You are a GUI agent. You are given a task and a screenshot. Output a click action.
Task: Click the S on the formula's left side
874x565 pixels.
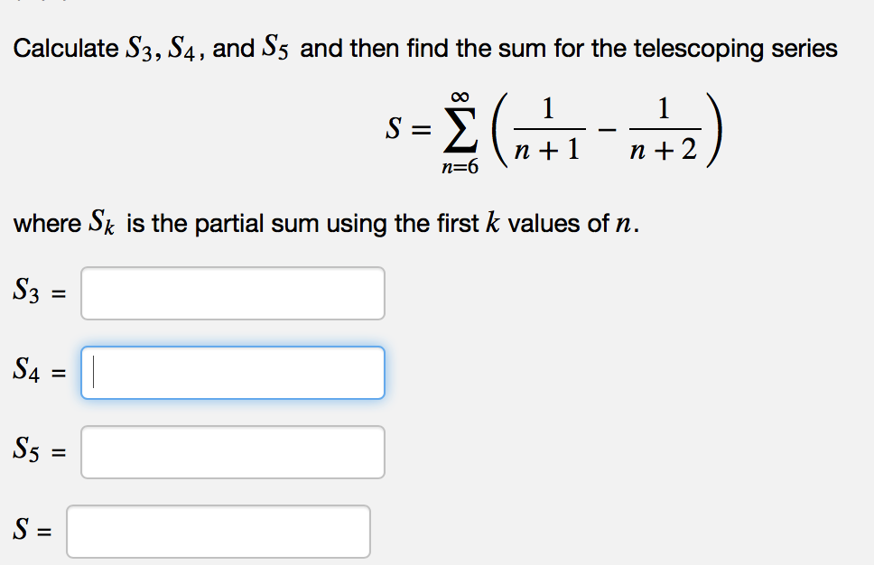(x=394, y=129)
